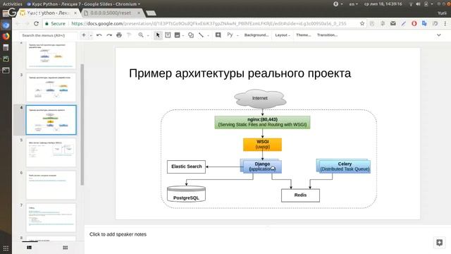451x254 pixels.
Task: Click the print icon in toolbar
Action: click(x=119, y=35)
